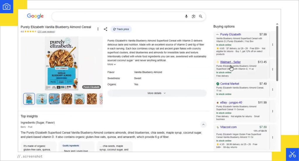Open three-dot menu for Purely Elizabeth offer
Screen dimensions: 299x161
tap(272, 45)
